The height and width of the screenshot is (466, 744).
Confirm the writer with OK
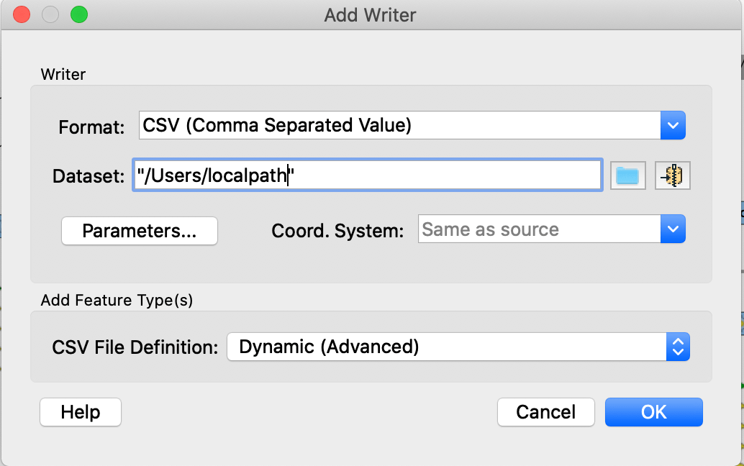(x=653, y=412)
